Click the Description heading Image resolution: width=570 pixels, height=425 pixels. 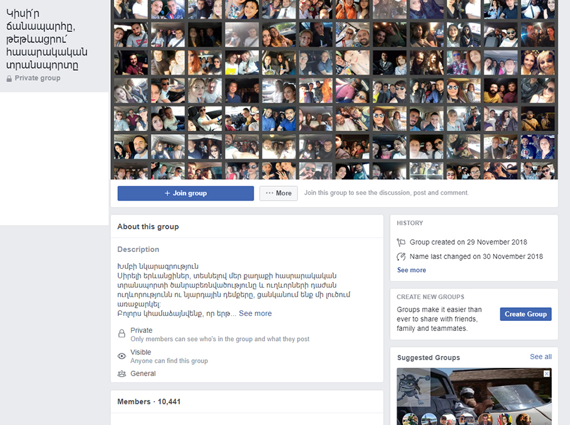(138, 249)
